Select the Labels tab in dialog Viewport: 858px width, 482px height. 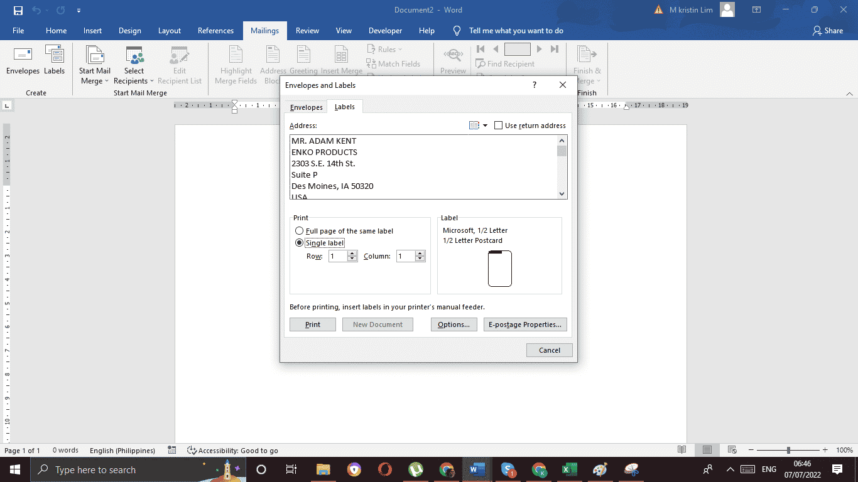(344, 107)
